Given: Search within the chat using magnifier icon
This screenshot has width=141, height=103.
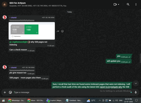Looking at the screenshot, I should pyautogui.click(x=128, y=4).
